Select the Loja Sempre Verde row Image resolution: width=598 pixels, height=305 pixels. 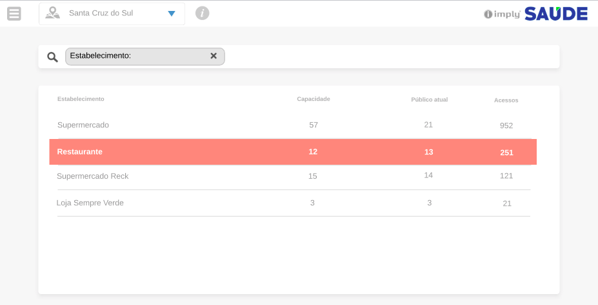point(90,203)
